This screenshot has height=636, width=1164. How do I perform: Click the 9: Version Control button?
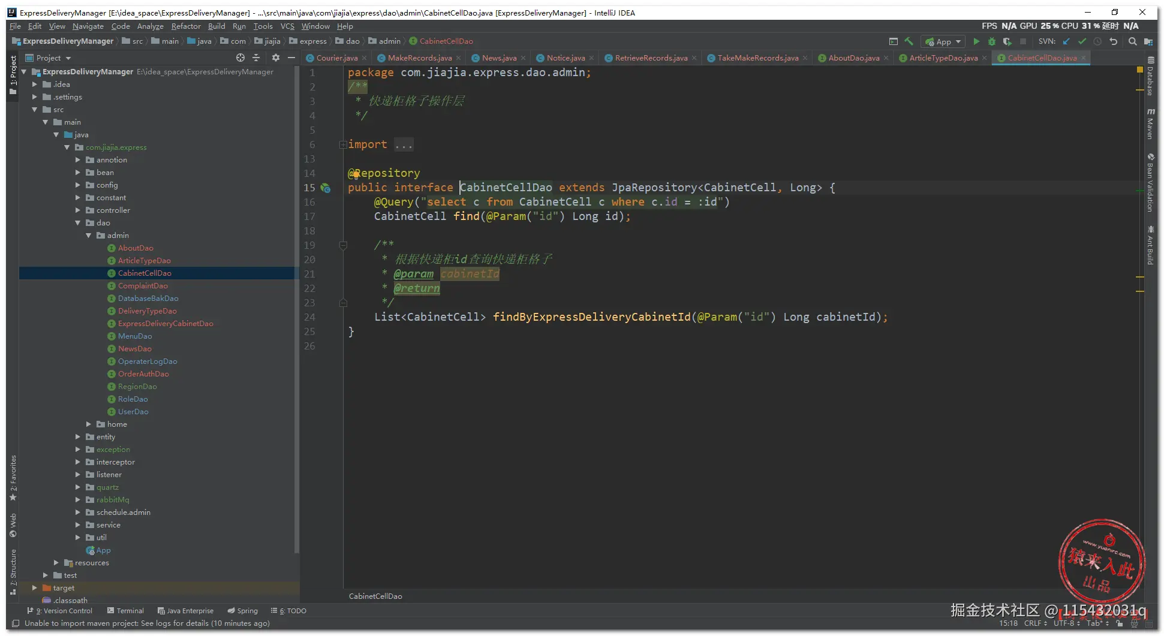point(60,611)
